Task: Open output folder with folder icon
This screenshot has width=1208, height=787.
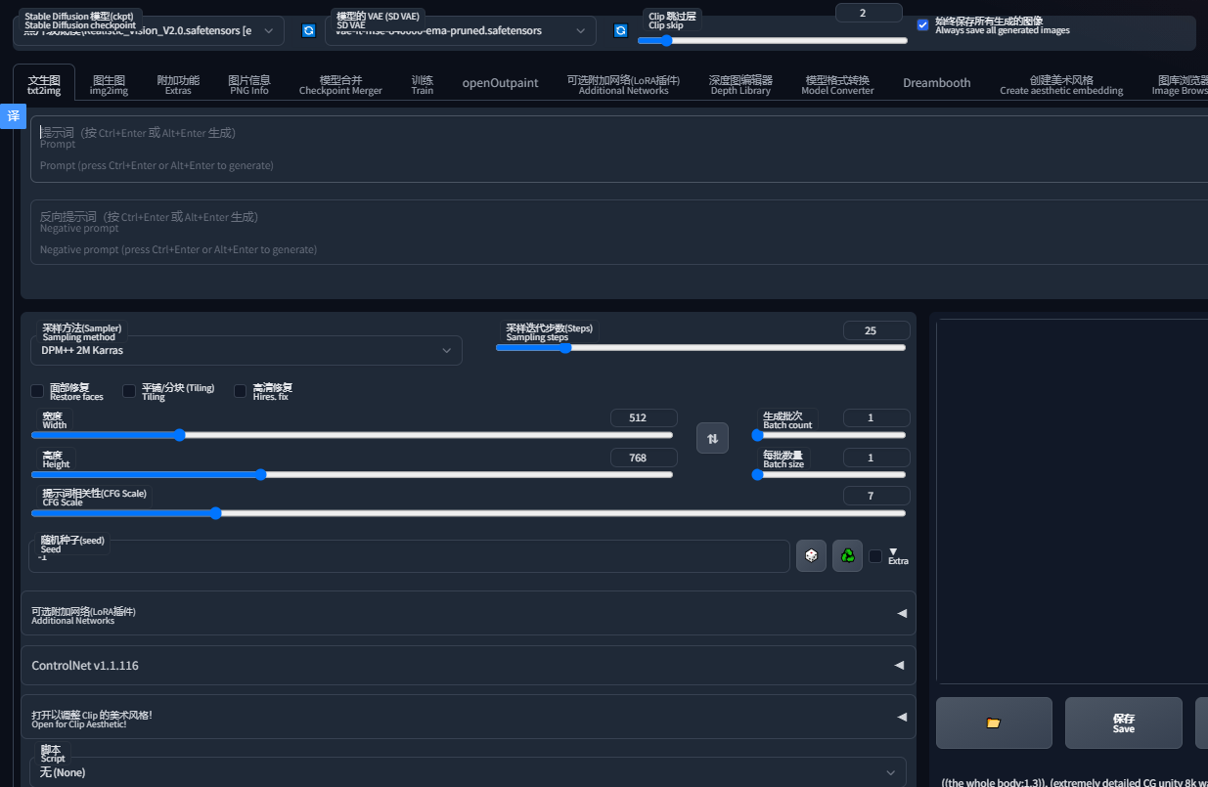Action: pos(994,722)
